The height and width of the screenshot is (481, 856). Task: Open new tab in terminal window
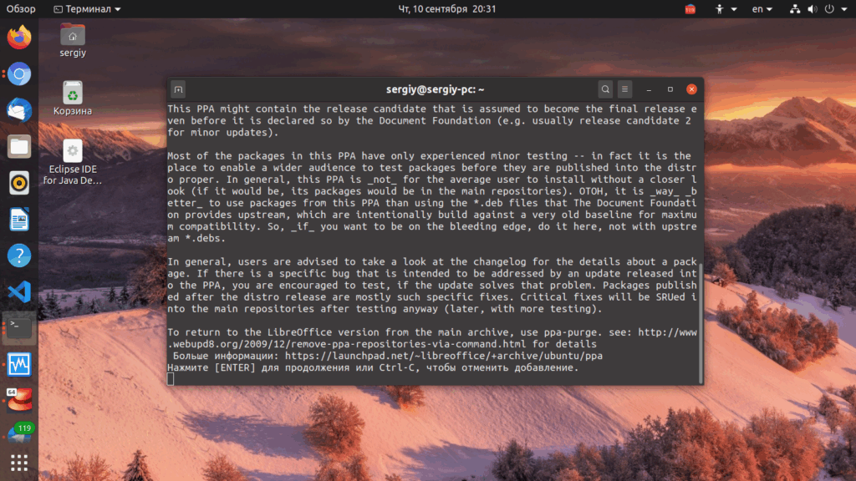pyautogui.click(x=179, y=89)
